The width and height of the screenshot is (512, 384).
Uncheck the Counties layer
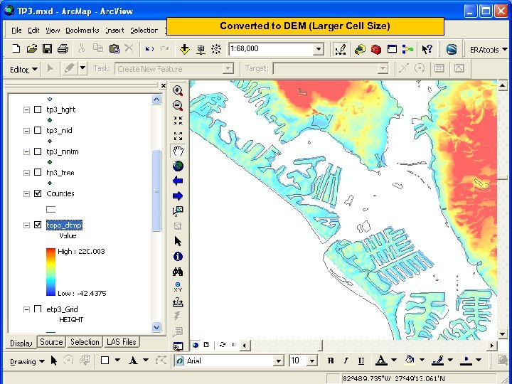pos(38,193)
